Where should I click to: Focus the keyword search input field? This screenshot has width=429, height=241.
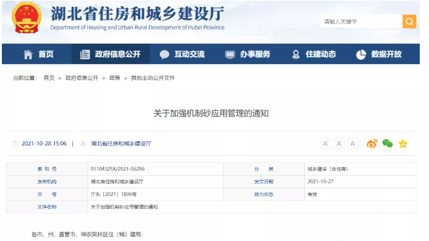[361, 22]
